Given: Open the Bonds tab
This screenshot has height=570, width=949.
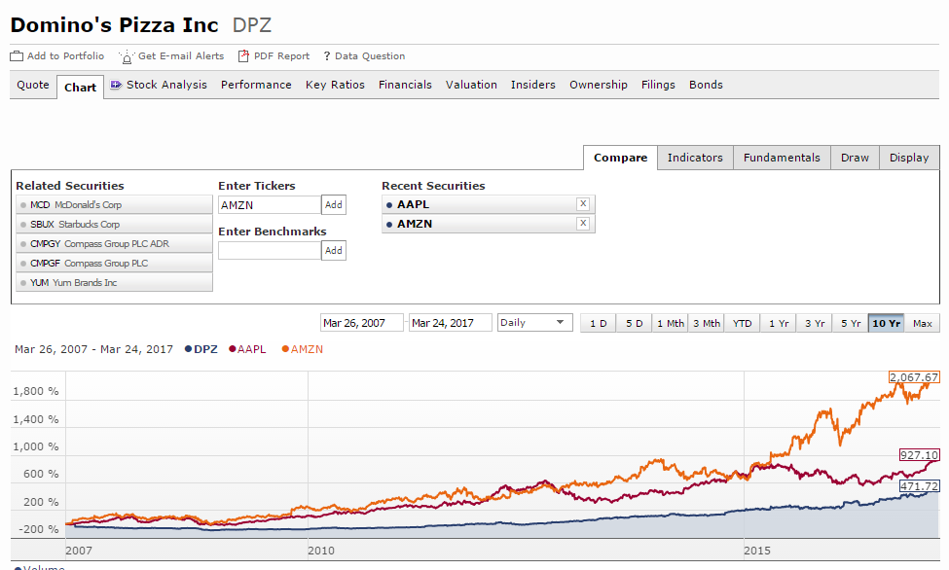Looking at the screenshot, I should (x=706, y=85).
